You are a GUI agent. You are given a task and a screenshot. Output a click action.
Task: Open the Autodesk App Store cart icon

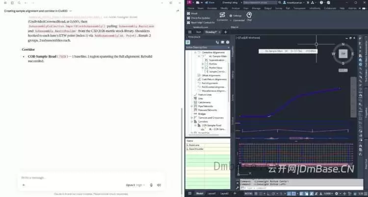(x=308, y=2)
